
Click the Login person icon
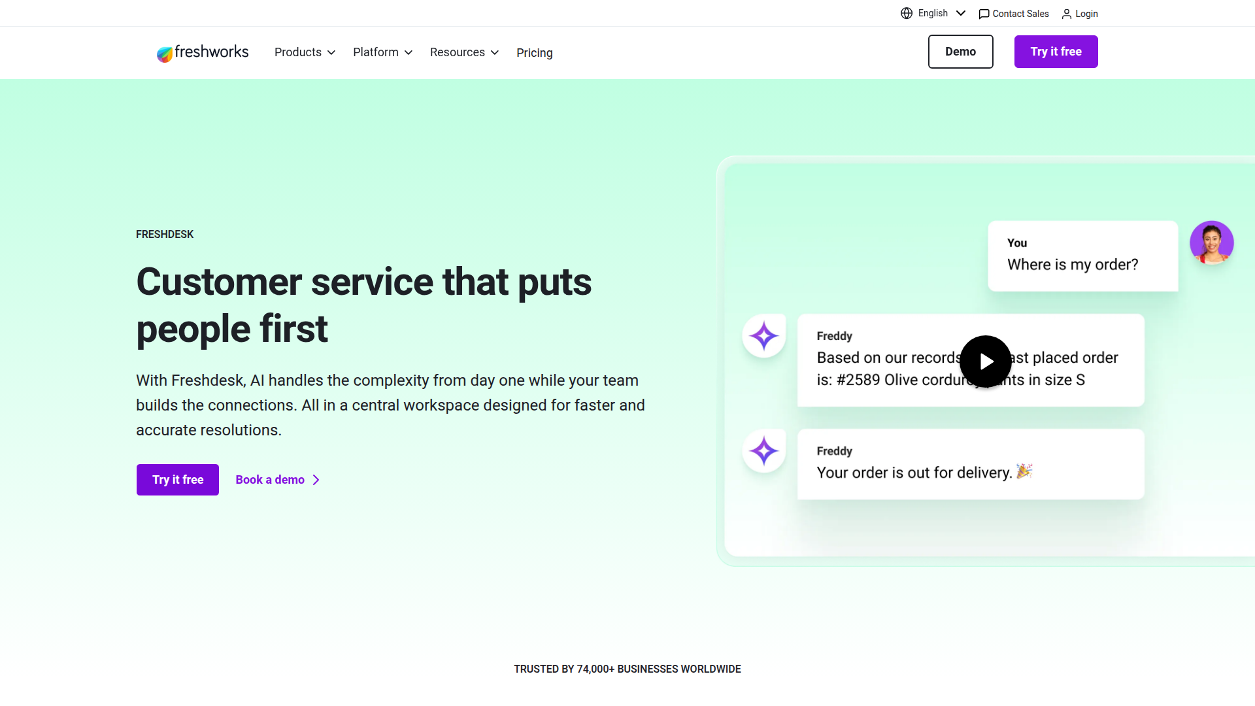pyautogui.click(x=1067, y=14)
